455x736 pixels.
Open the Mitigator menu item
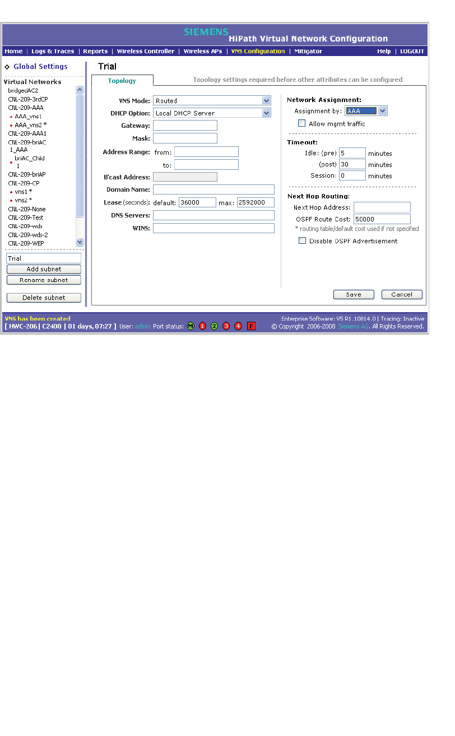tap(309, 51)
